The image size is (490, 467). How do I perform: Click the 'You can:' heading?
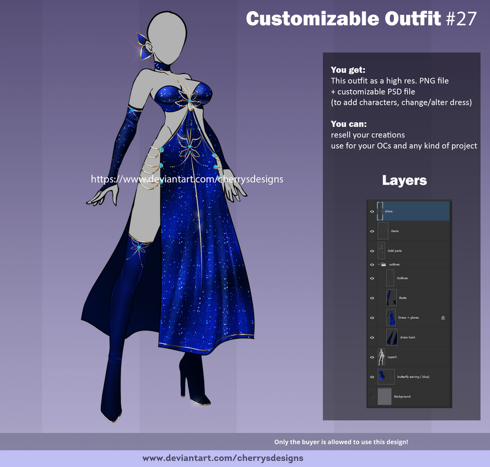pos(349,124)
